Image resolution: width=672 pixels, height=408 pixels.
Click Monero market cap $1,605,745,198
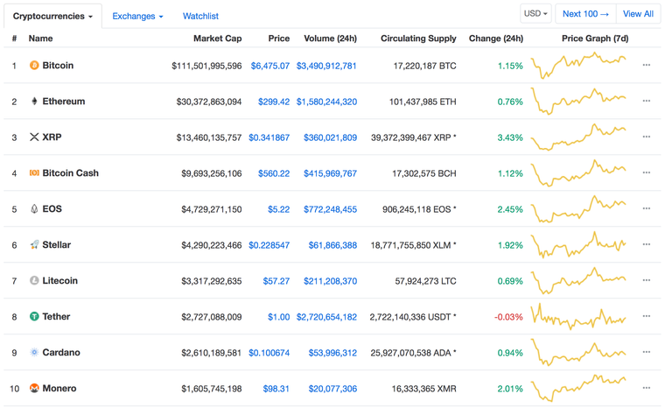(211, 389)
